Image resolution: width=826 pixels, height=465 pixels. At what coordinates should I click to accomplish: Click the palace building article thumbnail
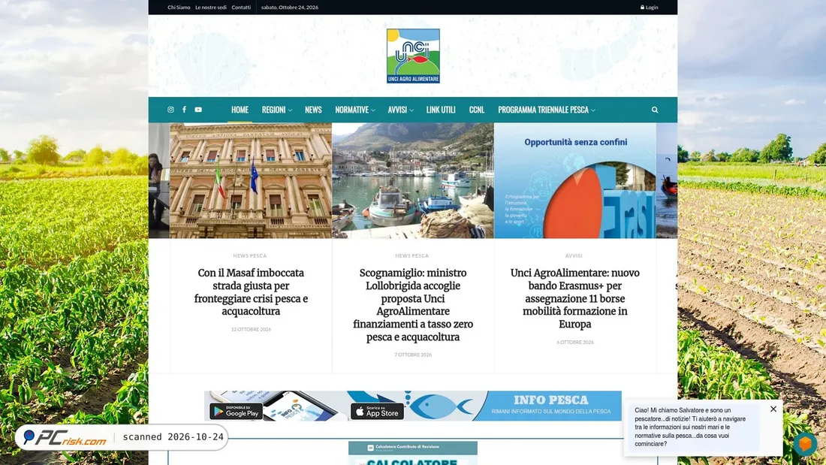coord(251,181)
